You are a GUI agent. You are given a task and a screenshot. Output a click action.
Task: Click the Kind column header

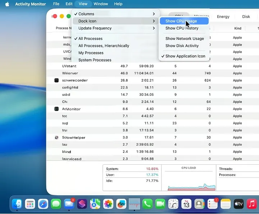(237, 28)
